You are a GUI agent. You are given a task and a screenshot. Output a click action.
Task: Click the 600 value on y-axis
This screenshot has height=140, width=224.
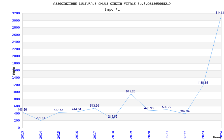tap(17, 106)
